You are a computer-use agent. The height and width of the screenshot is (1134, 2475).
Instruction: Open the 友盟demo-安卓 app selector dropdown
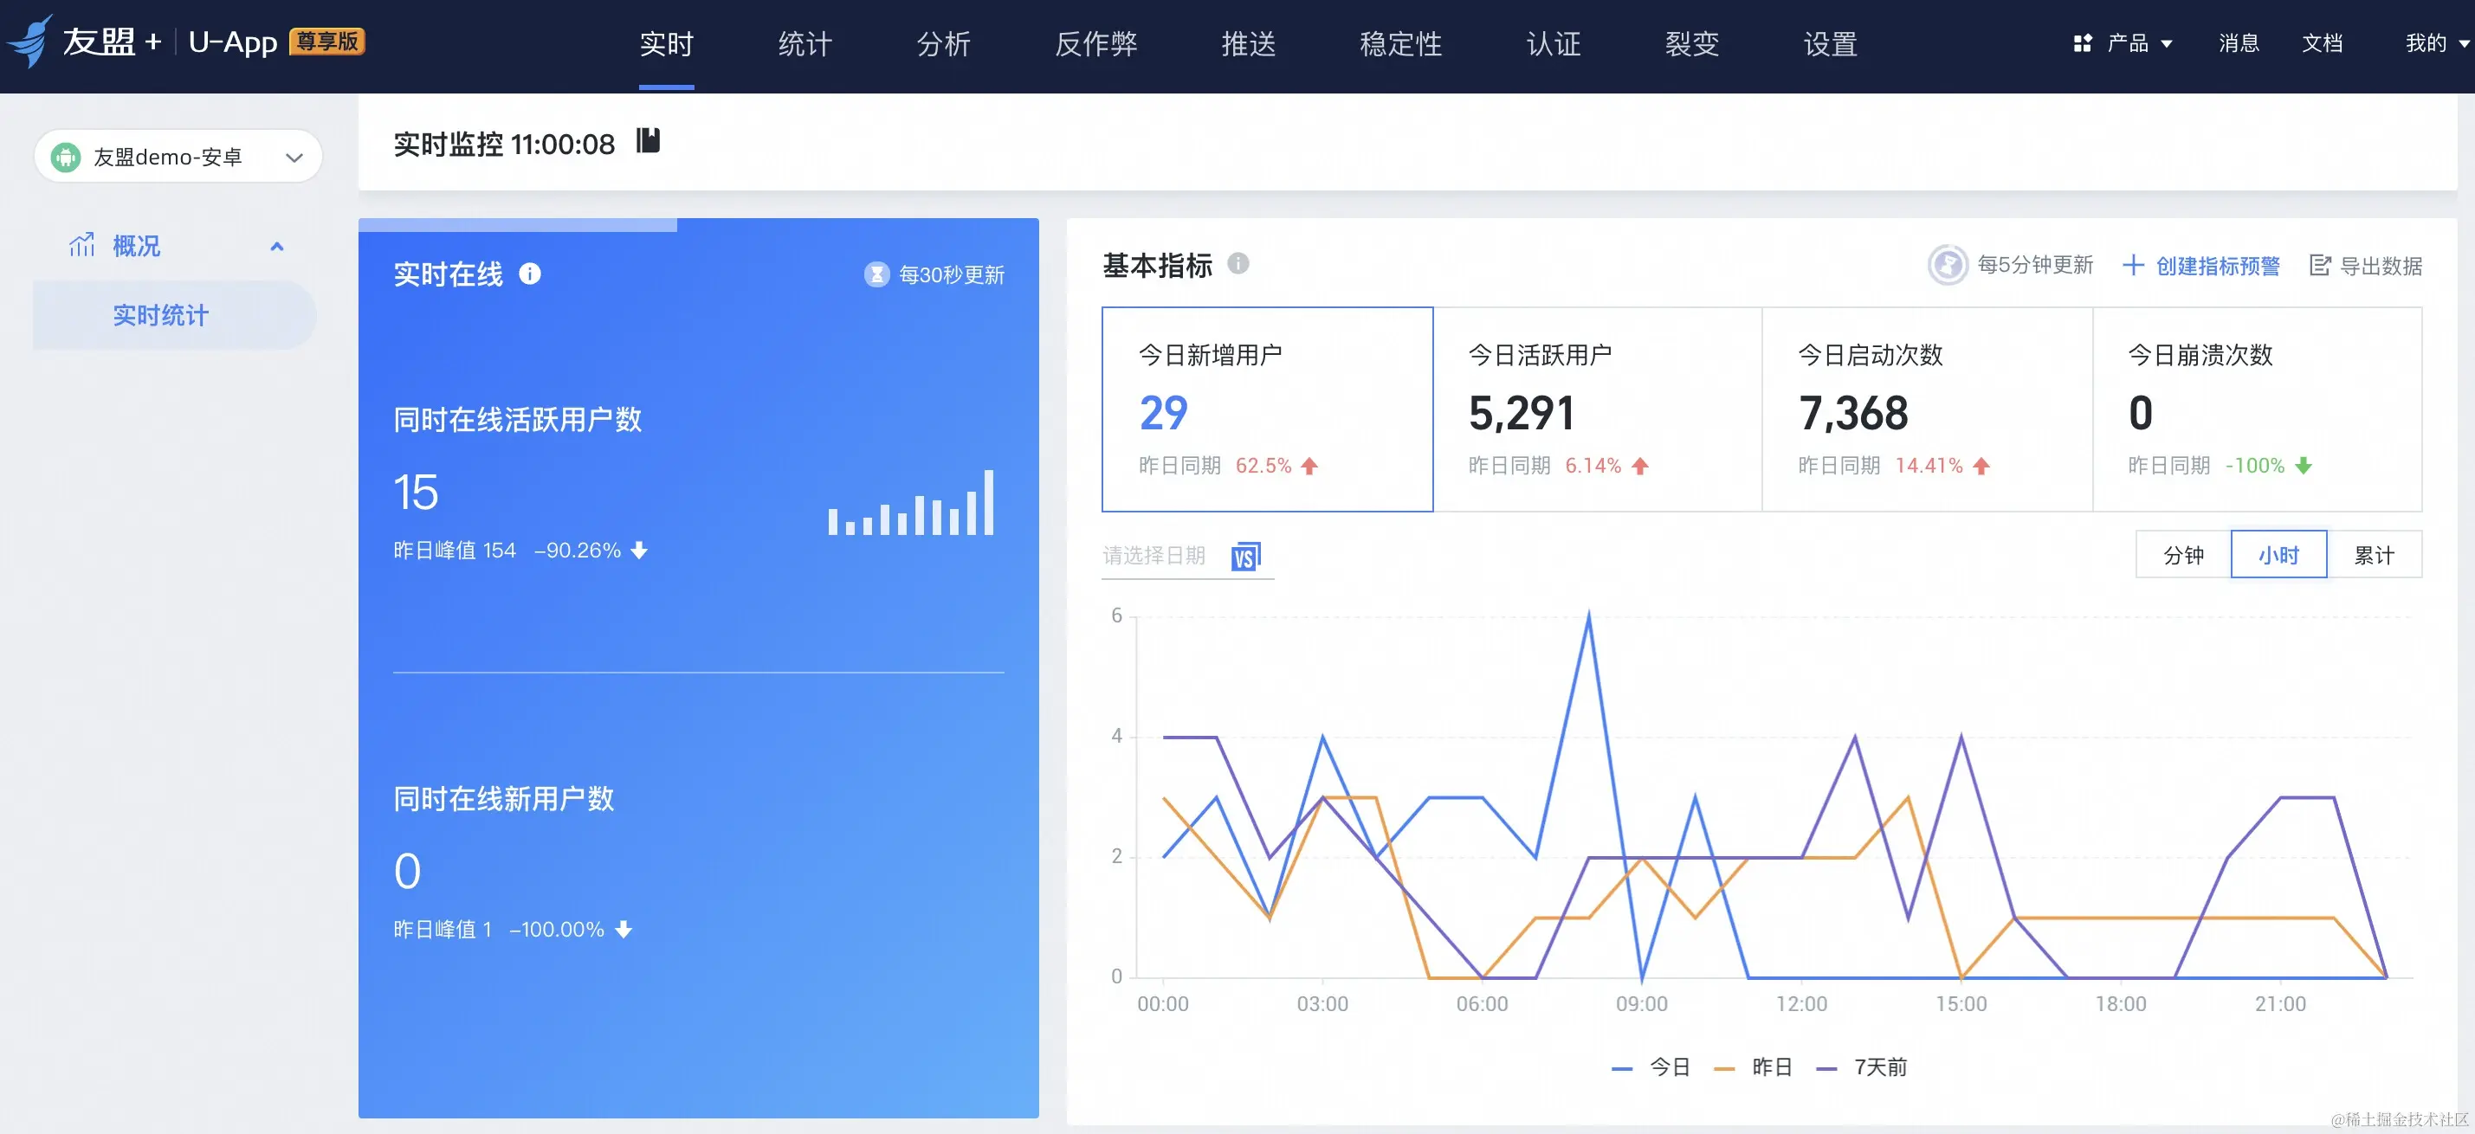pyautogui.click(x=178, y=157)
